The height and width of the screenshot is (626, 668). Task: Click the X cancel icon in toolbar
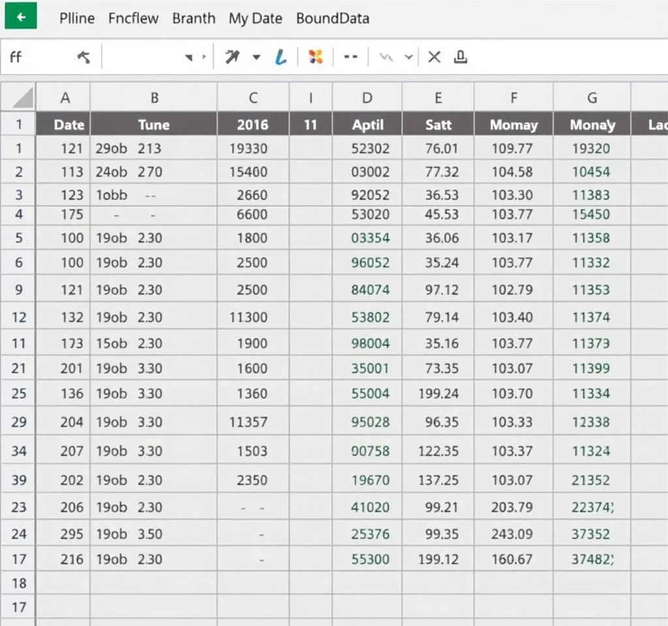pos(434,57)
